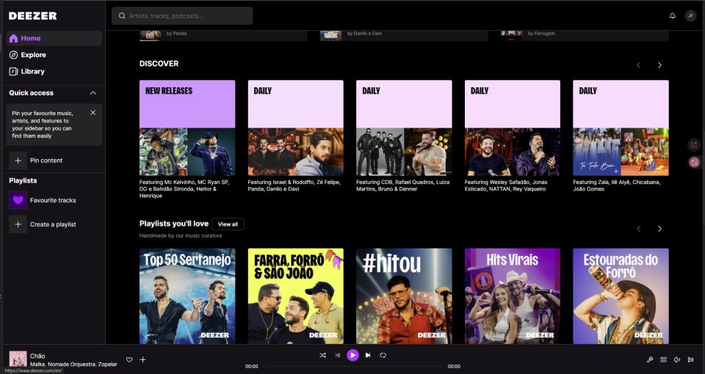This screenshot has height=374, width=705.
Task: Open Daily featuring Wesley Safadão
Action: tap(512, 128)
